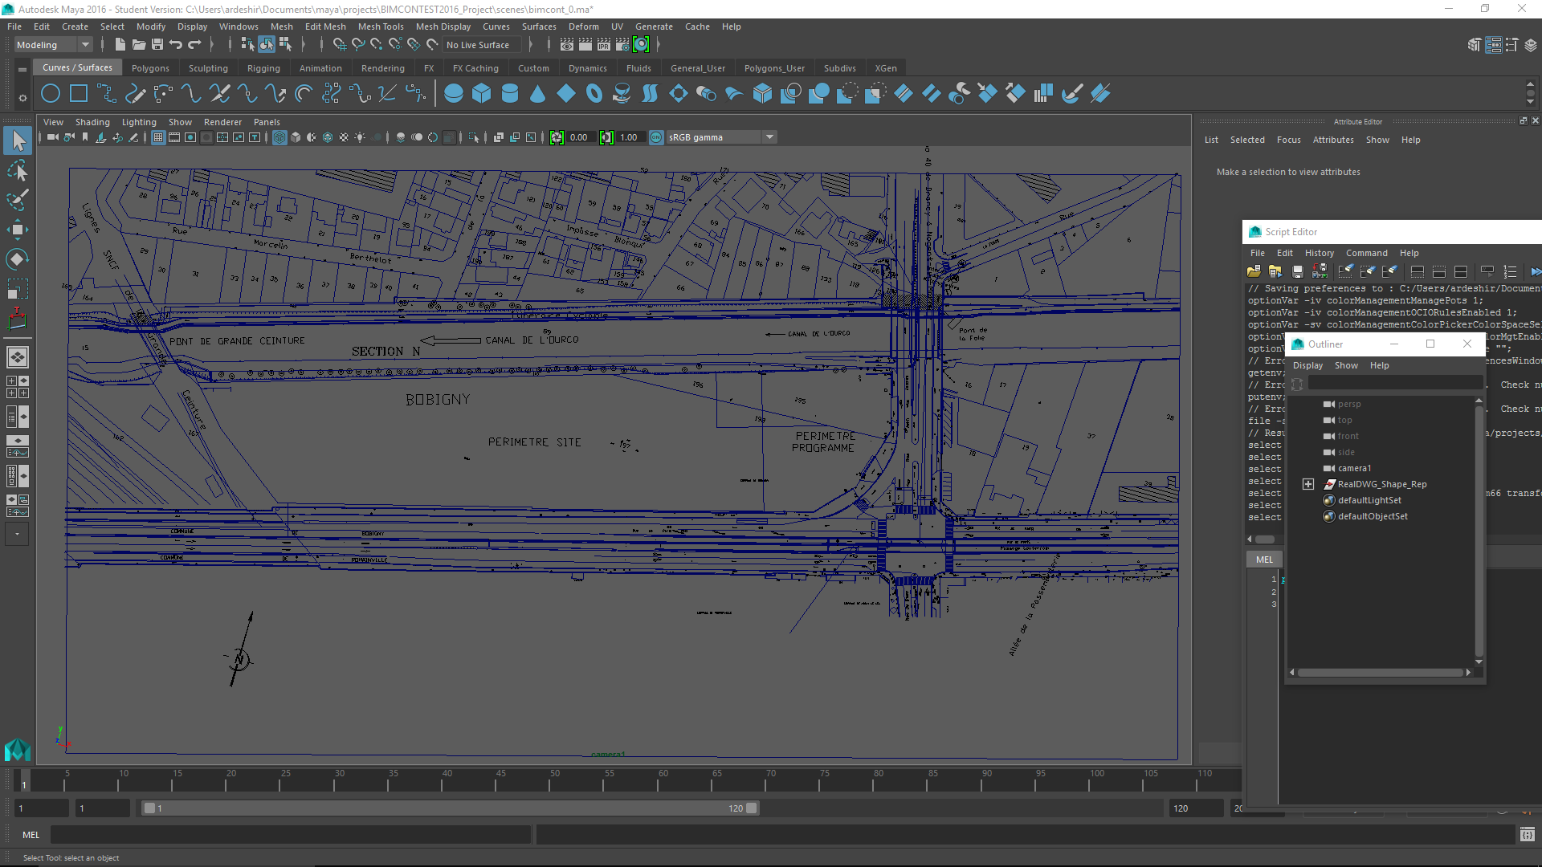Image resolution: width=1542 pixels, height=867 pixels.
Task: Click the NURBS Cube shelf icon
Action: click(481, 94)
